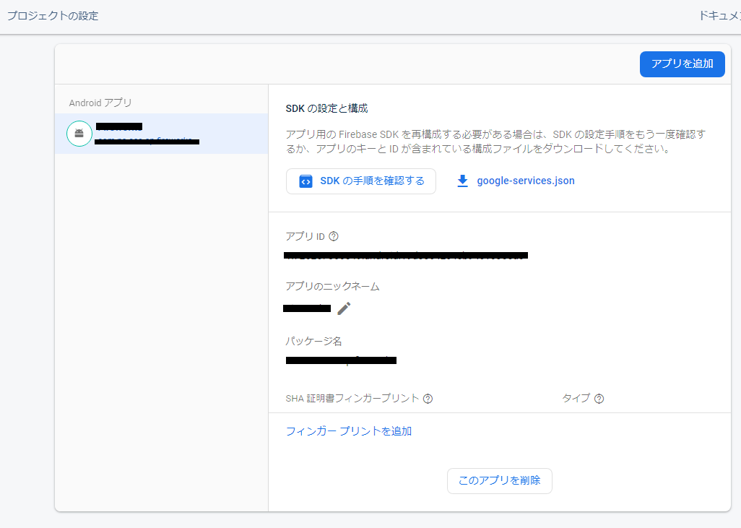Viewport: 741px width, 528px height.
Task: Open help icon beside アプリ ID
Action: (334, 236)
